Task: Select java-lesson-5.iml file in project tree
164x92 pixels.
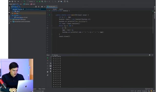Action: click(x=21, y=17)
